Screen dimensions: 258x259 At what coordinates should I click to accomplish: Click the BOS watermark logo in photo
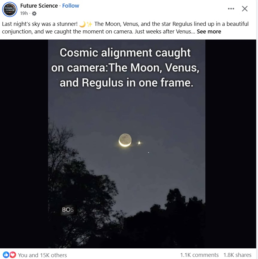pos(68,210)
